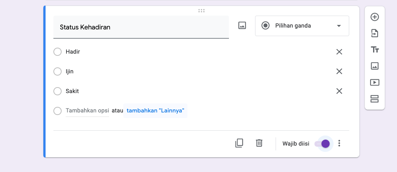This screenshot has width=397, height=172.
Task: Add a title and description section
Action: (x=375, y=50)
